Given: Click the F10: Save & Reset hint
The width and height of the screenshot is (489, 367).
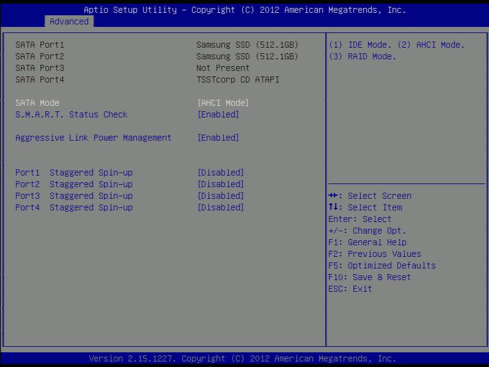Looking at the screenshot, I should (370, 277).
